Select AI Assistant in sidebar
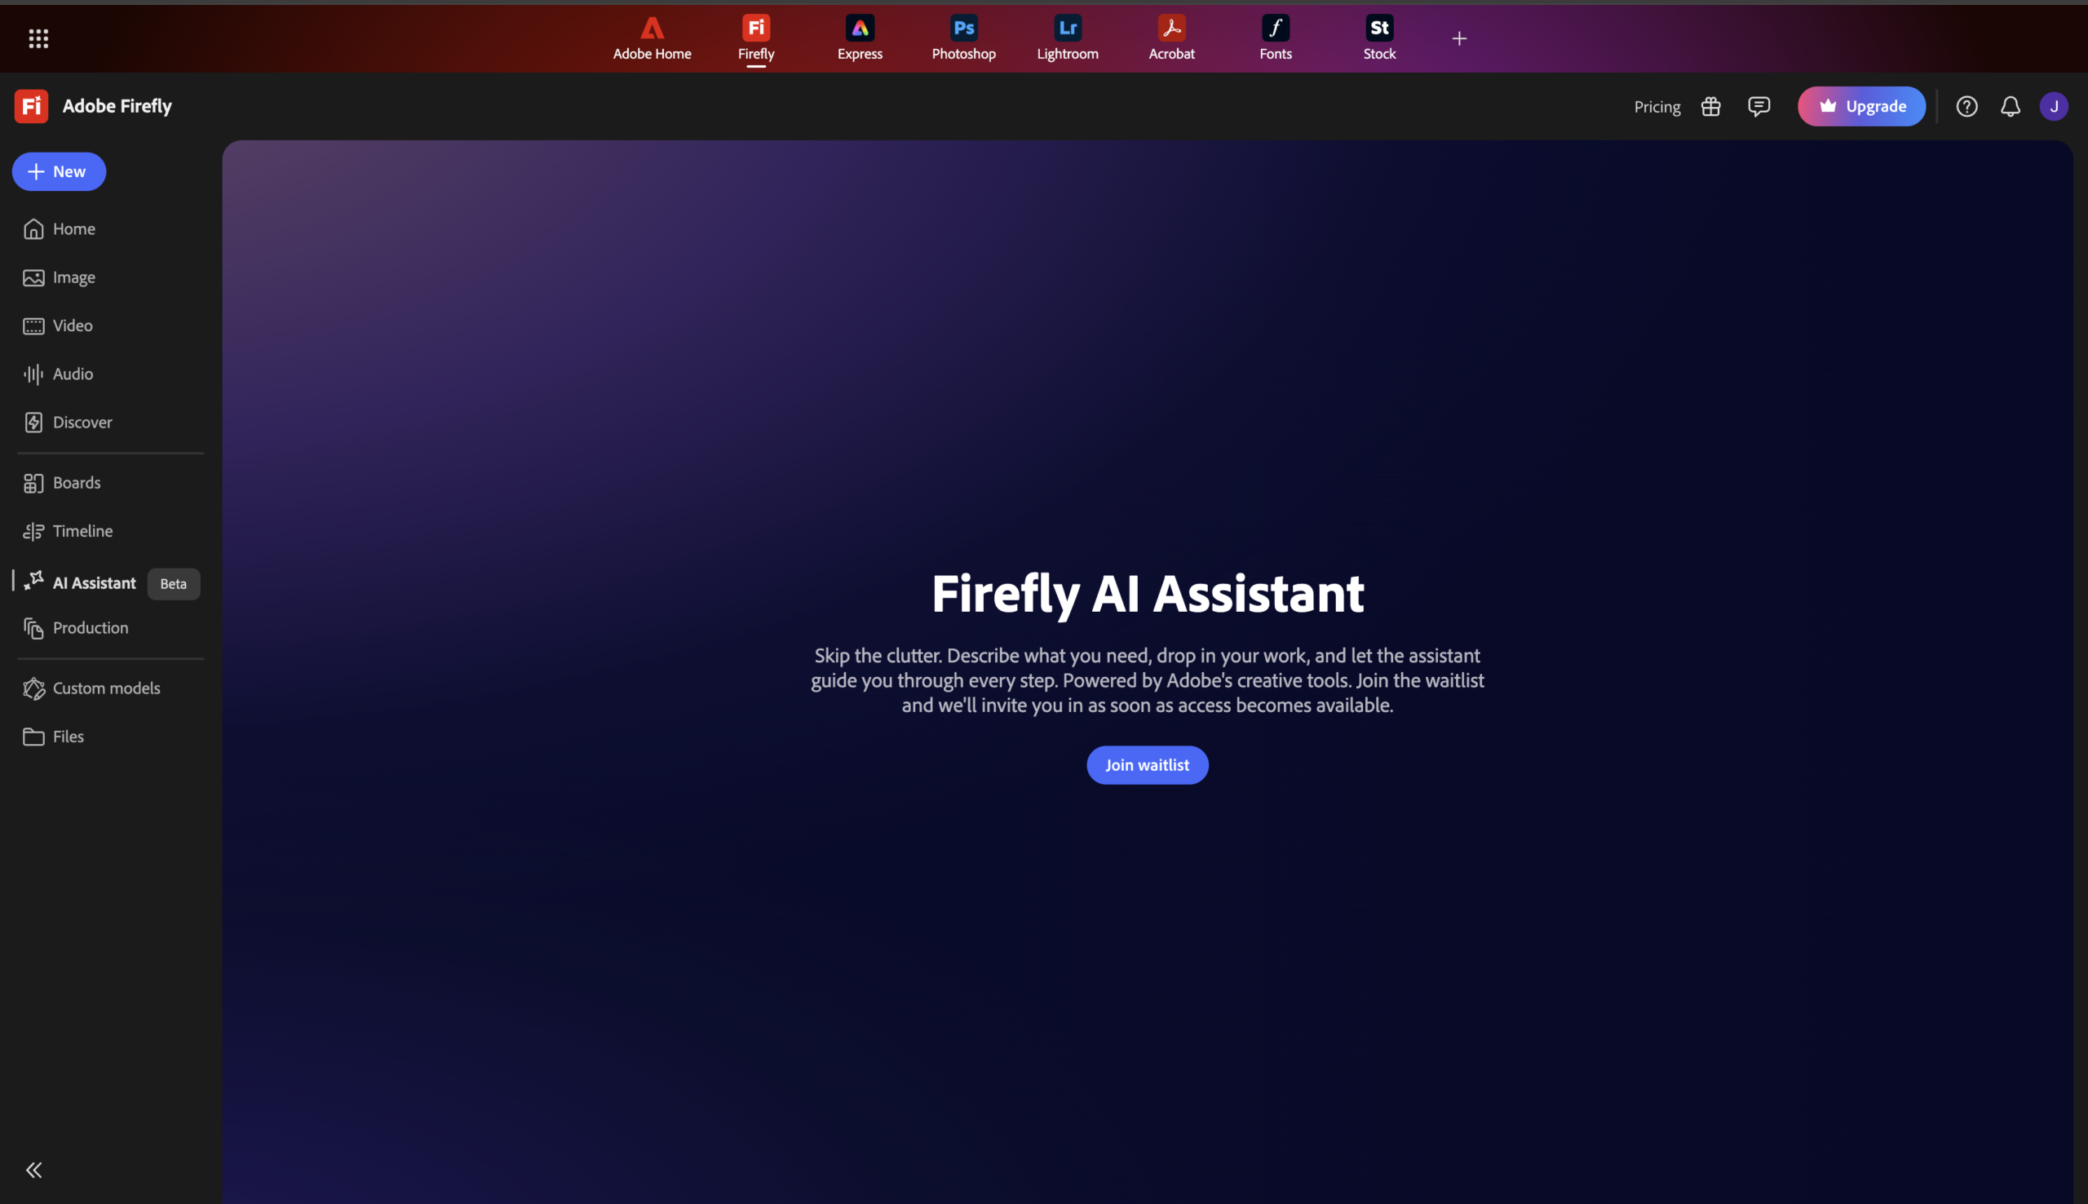Image resolution: width=2088 pixels, height=1204 pixels. (x=80, y=583)
